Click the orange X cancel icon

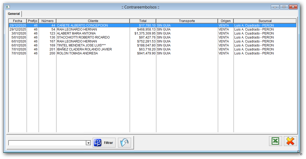pos(290,141)
